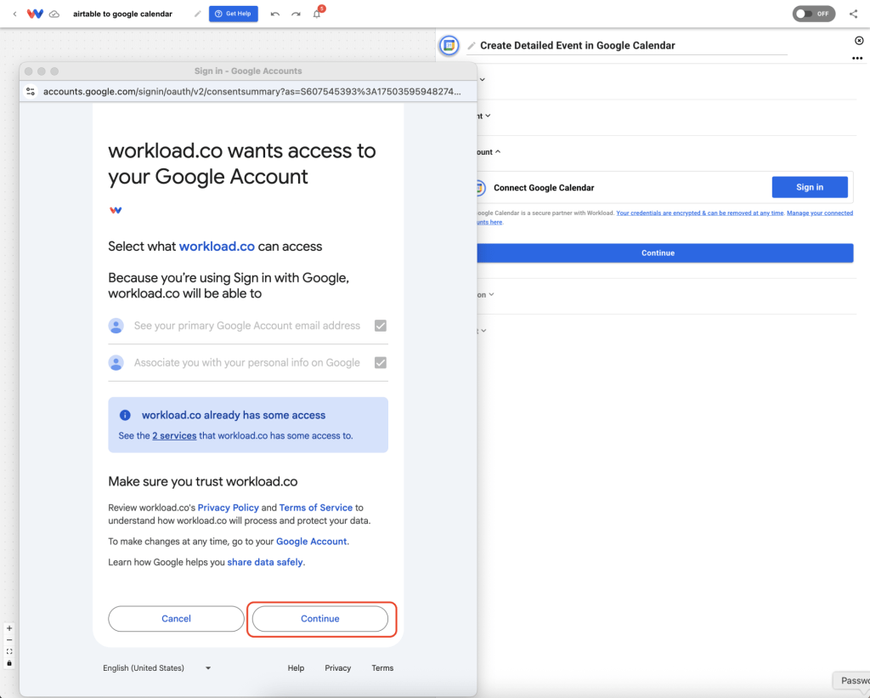Click Cancel in the Google consent dialog
This screenshot has height=698, width=870.
(x=176, y=619)
